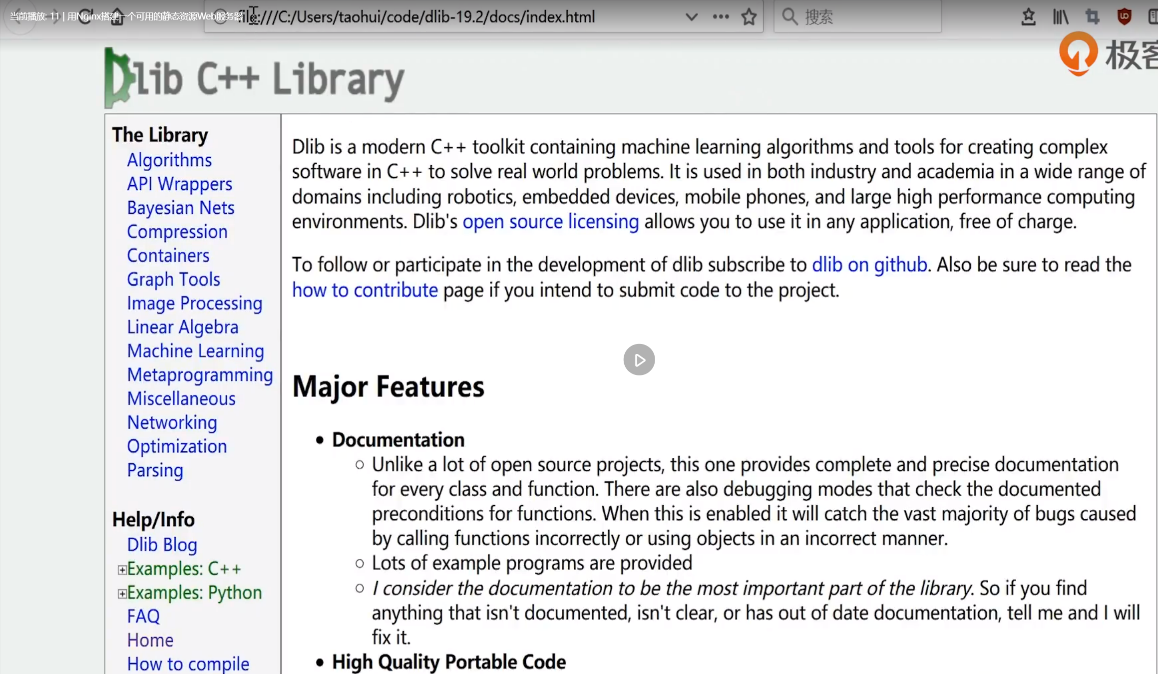
Task: Click the Documentation bullet heading
Action: tap(398, 440)
